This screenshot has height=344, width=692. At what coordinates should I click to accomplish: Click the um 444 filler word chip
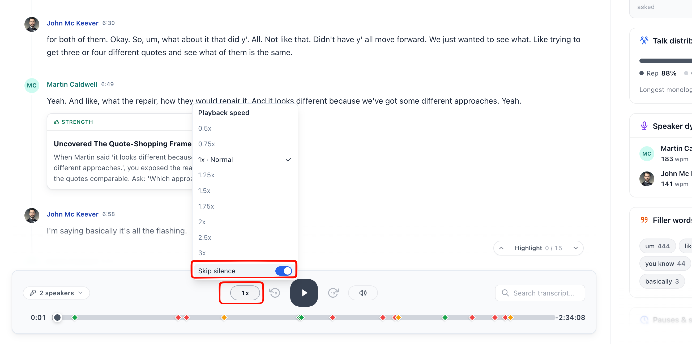coord(657,246)
